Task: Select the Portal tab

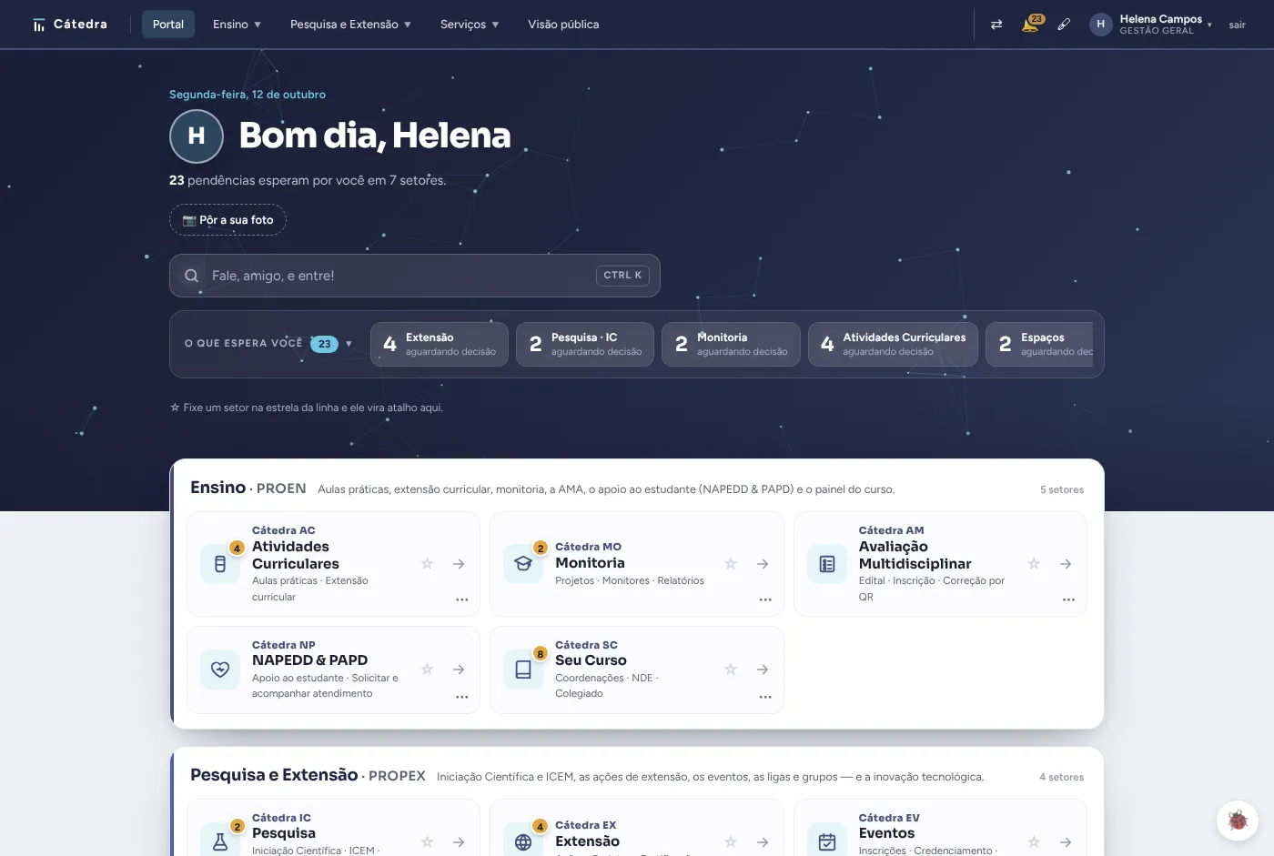Action: tap(168, 25)
